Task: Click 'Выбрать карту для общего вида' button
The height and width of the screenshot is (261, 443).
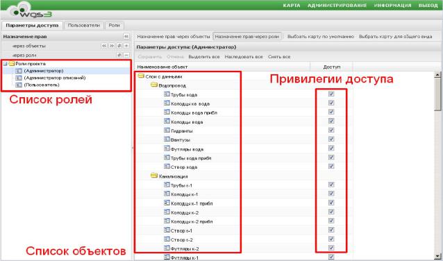Action: click(x=395, y=37)
